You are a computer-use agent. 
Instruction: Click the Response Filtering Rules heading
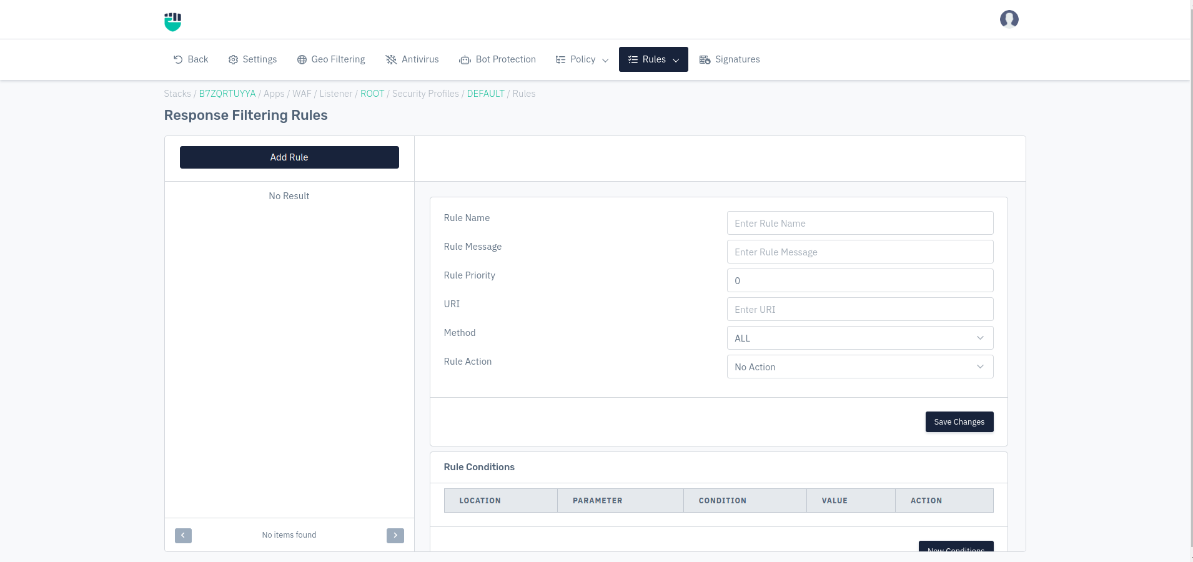pyautogui.click(x=245, y=116)
